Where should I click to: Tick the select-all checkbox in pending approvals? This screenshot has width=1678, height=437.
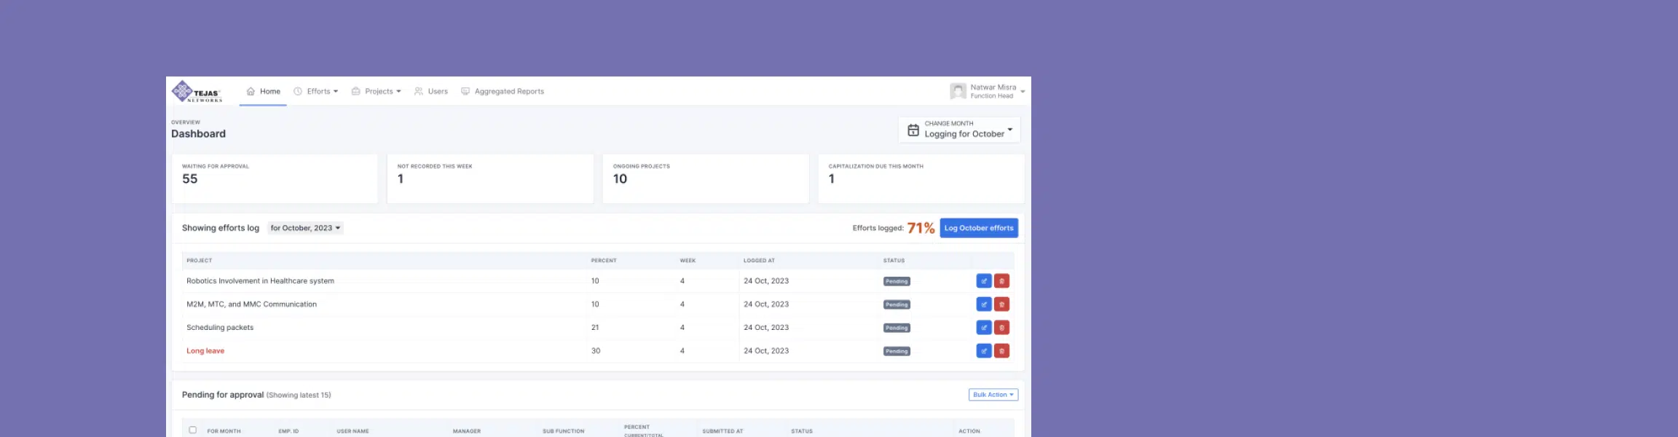coord(193,430)
